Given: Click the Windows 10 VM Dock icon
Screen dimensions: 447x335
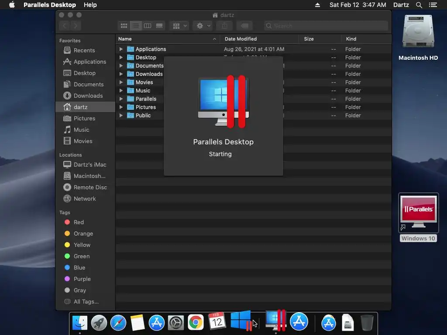Looking at the screenshot, I should (241, 321).
